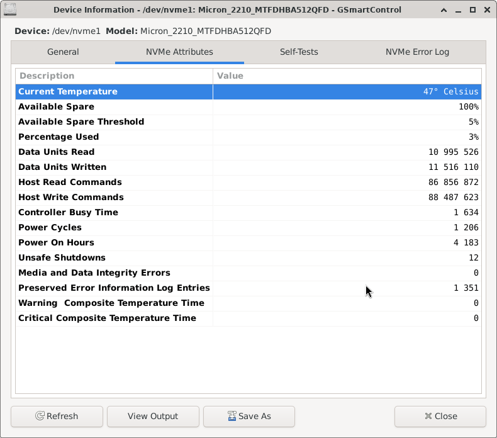This screenshot has height=438, width=497.
Task: Click the value 86 856 872
Action: point(453,182)
